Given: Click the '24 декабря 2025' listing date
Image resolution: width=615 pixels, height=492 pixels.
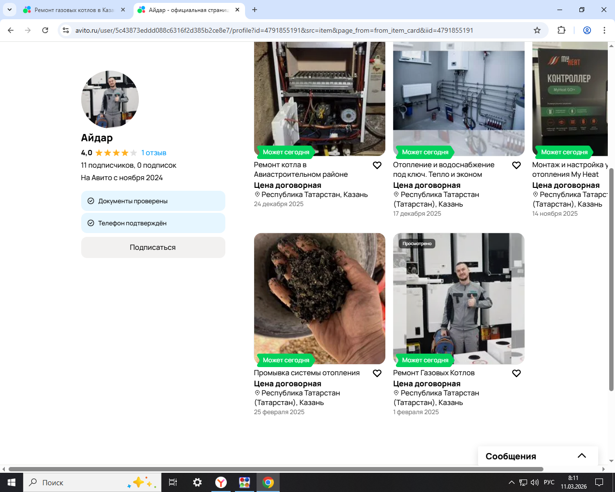Looking at the screenshot, I should point(279,204).
